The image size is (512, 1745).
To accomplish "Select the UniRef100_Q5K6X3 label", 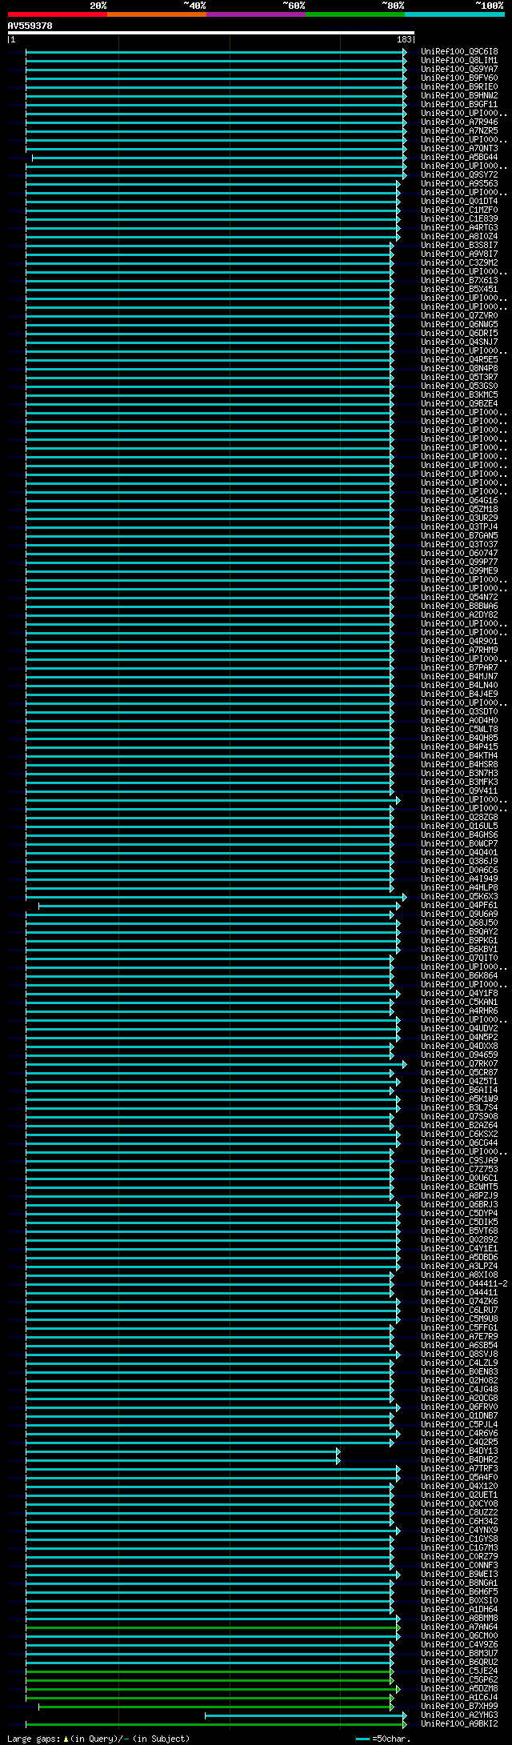I will (x=459, y=897).
